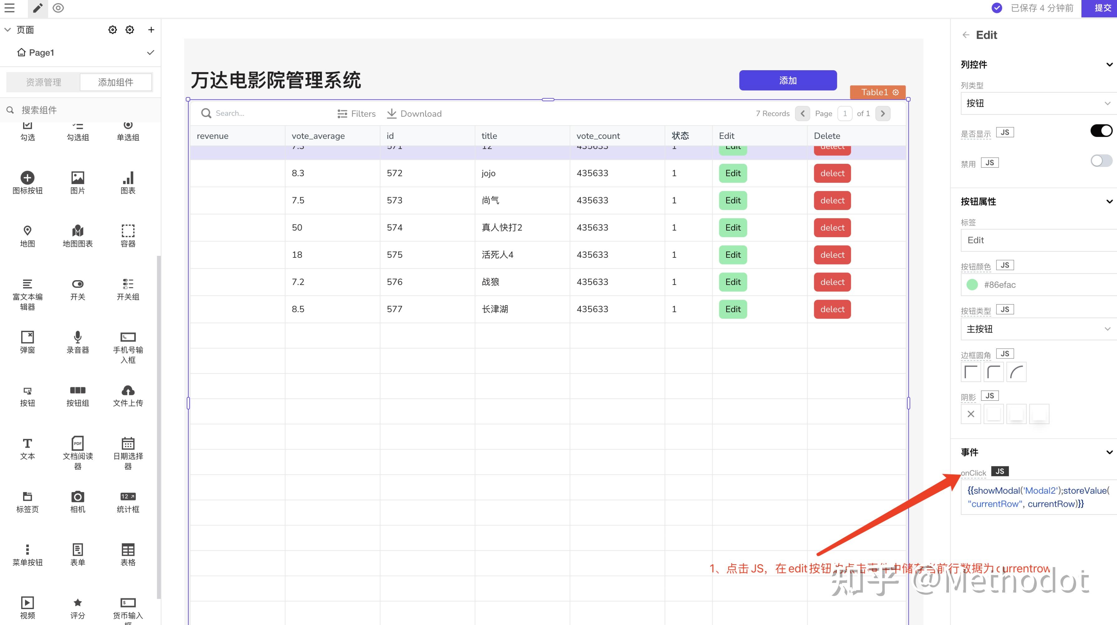Select the 相机 camera widget icon
Viewport: 1117px width, 625px height.
pyautogui.click(x=78, y=497)
